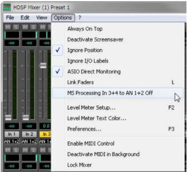Image resolution: width=187 pixels, height=172 pixels.
Task: Select the In 1 channel label
Action: (x=12, y=134)
